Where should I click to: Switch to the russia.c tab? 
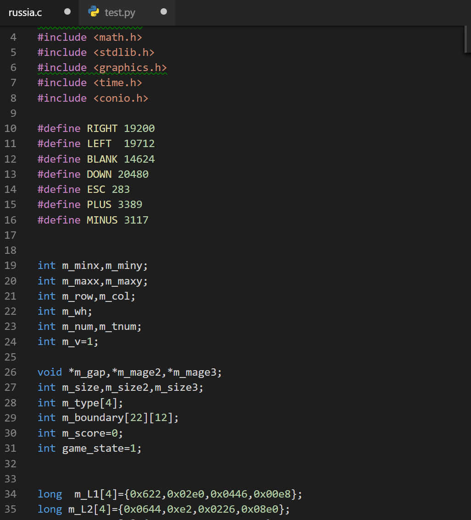(25, 12)
